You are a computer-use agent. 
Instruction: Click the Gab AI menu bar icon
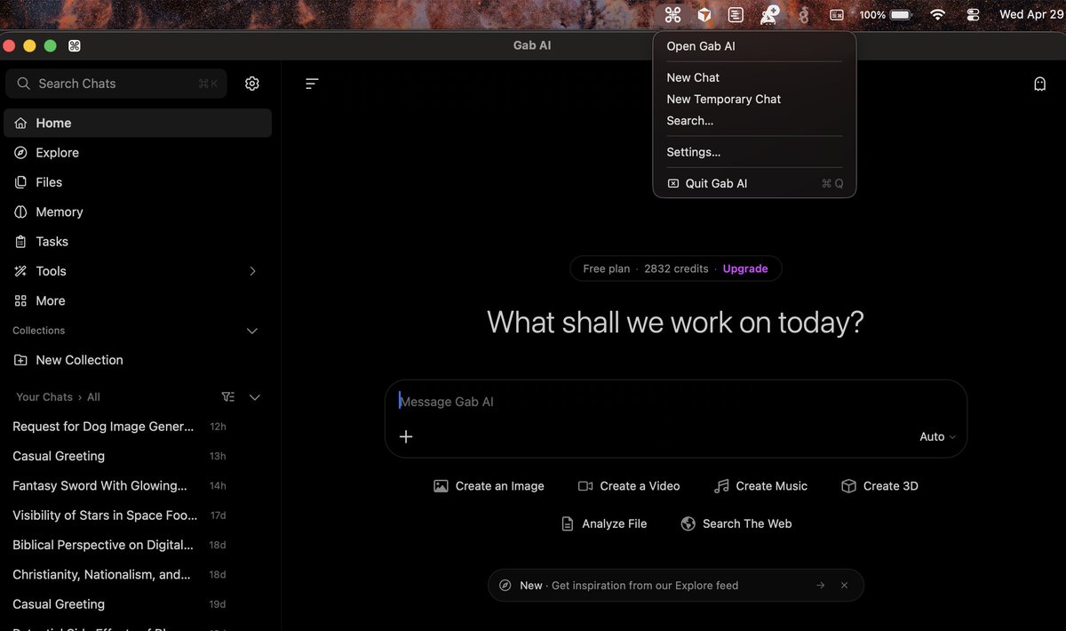tap(672, 14)
